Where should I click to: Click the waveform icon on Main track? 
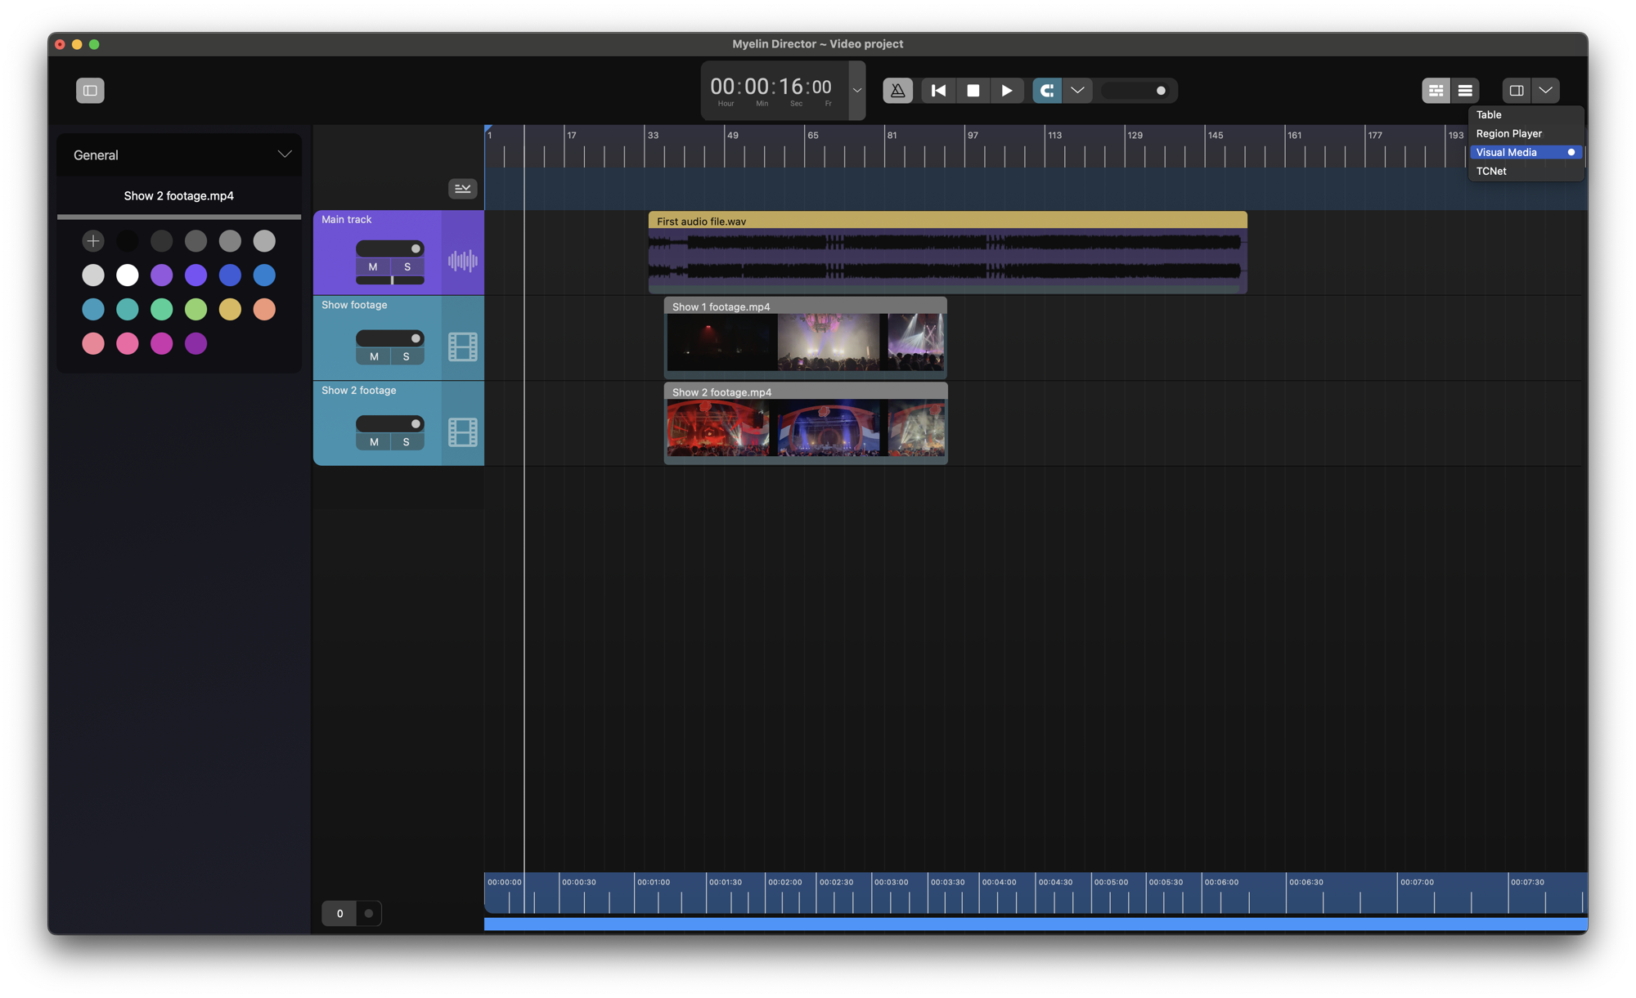[x=462, y=261]
